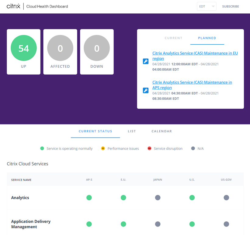250x235 pixels.
Task: Click the Subscribe button
Action: pos(231,6)
